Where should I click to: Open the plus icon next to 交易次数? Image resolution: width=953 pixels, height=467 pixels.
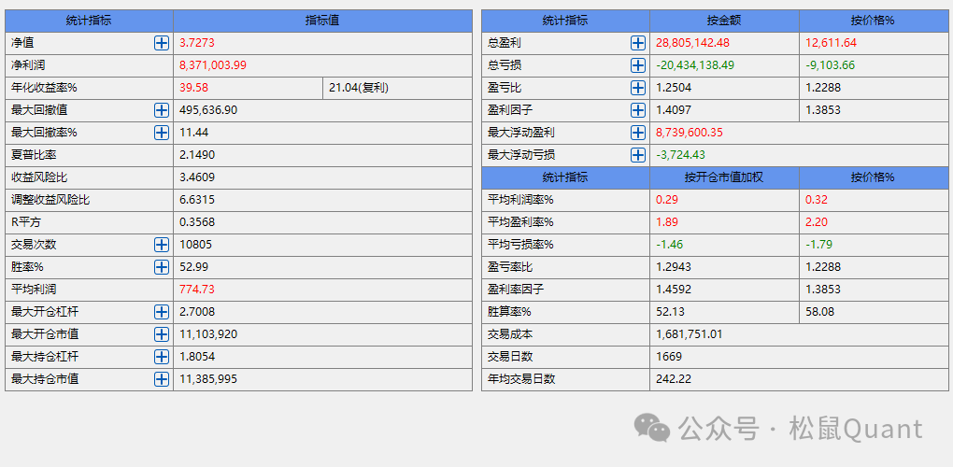(162, 245)
